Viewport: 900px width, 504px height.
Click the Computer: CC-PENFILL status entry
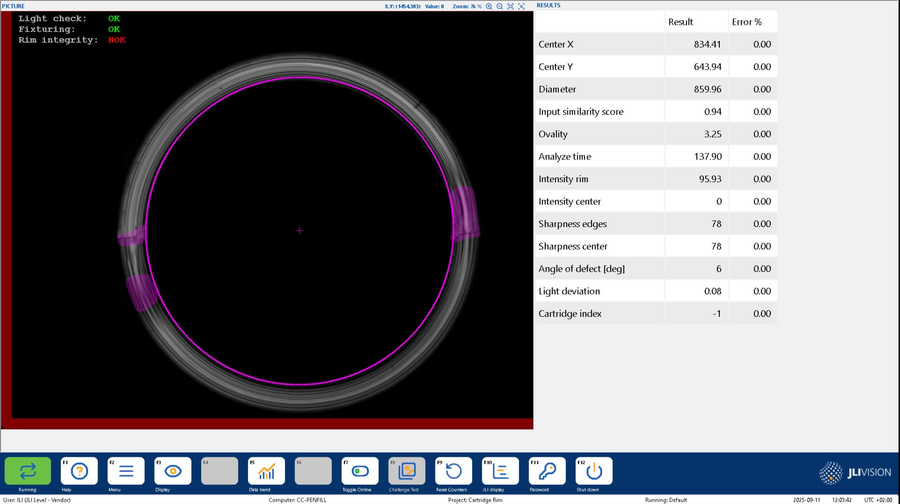(297, 500)
